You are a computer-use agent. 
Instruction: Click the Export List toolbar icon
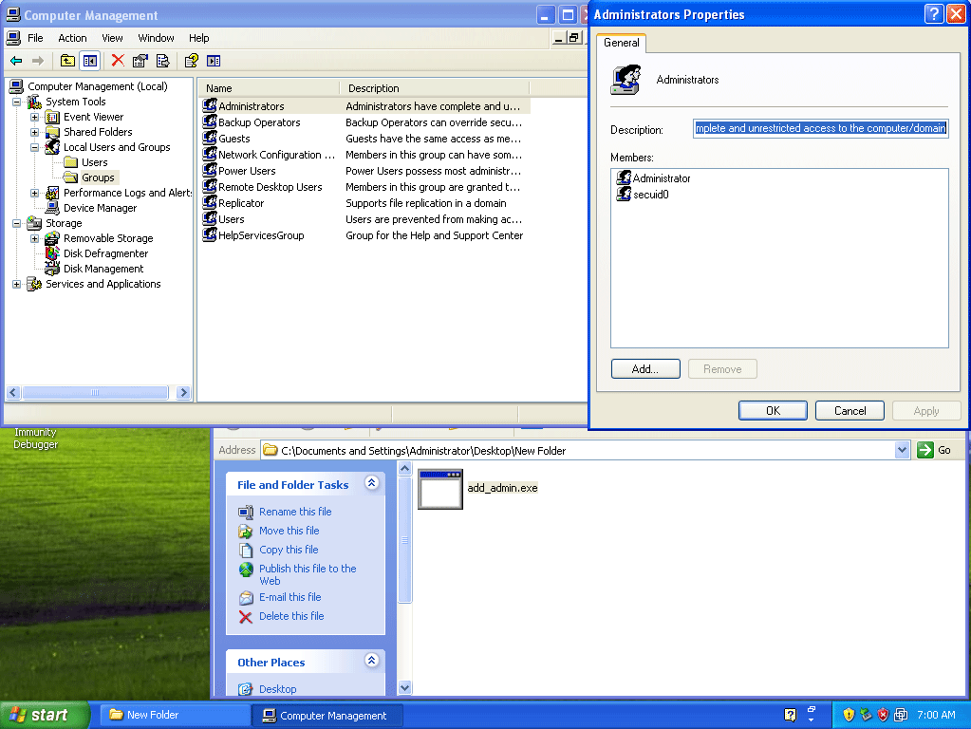point(163,61)
